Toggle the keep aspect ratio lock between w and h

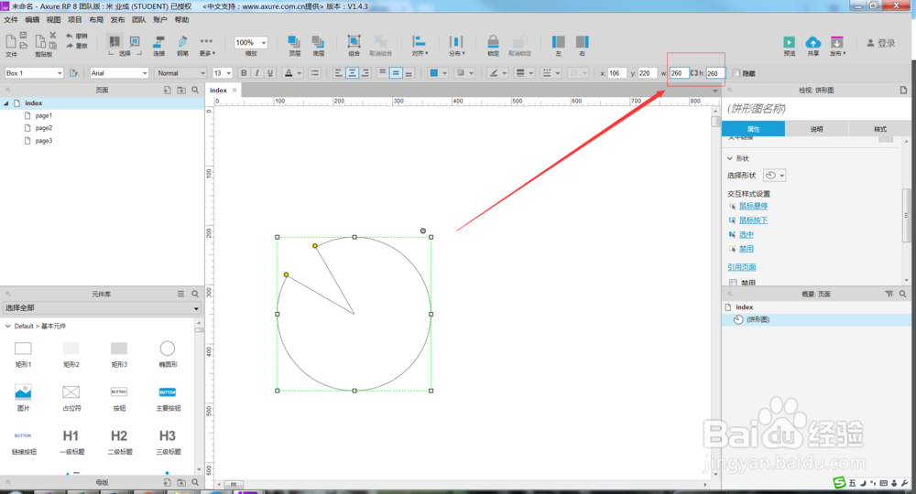694,73
